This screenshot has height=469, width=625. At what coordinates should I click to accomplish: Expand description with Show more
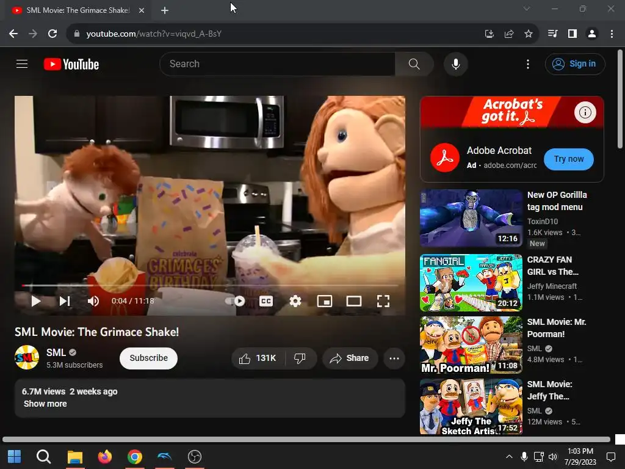pyautogui.click(x=45, y=404)
